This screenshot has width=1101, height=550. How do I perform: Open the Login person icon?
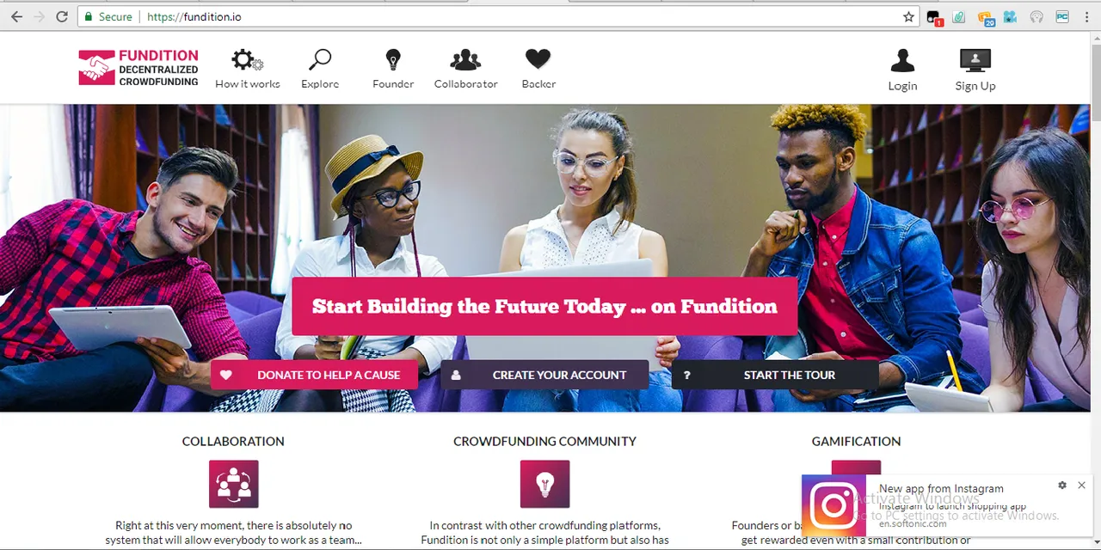click(902, 60)
